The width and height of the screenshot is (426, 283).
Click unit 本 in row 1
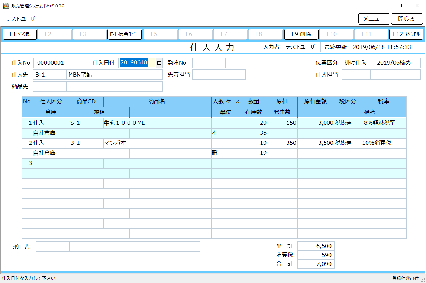[226, 133]
